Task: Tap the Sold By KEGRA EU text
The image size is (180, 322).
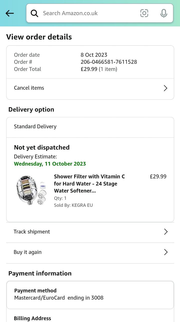Action: pyautogui.click(x=73, y=205)
